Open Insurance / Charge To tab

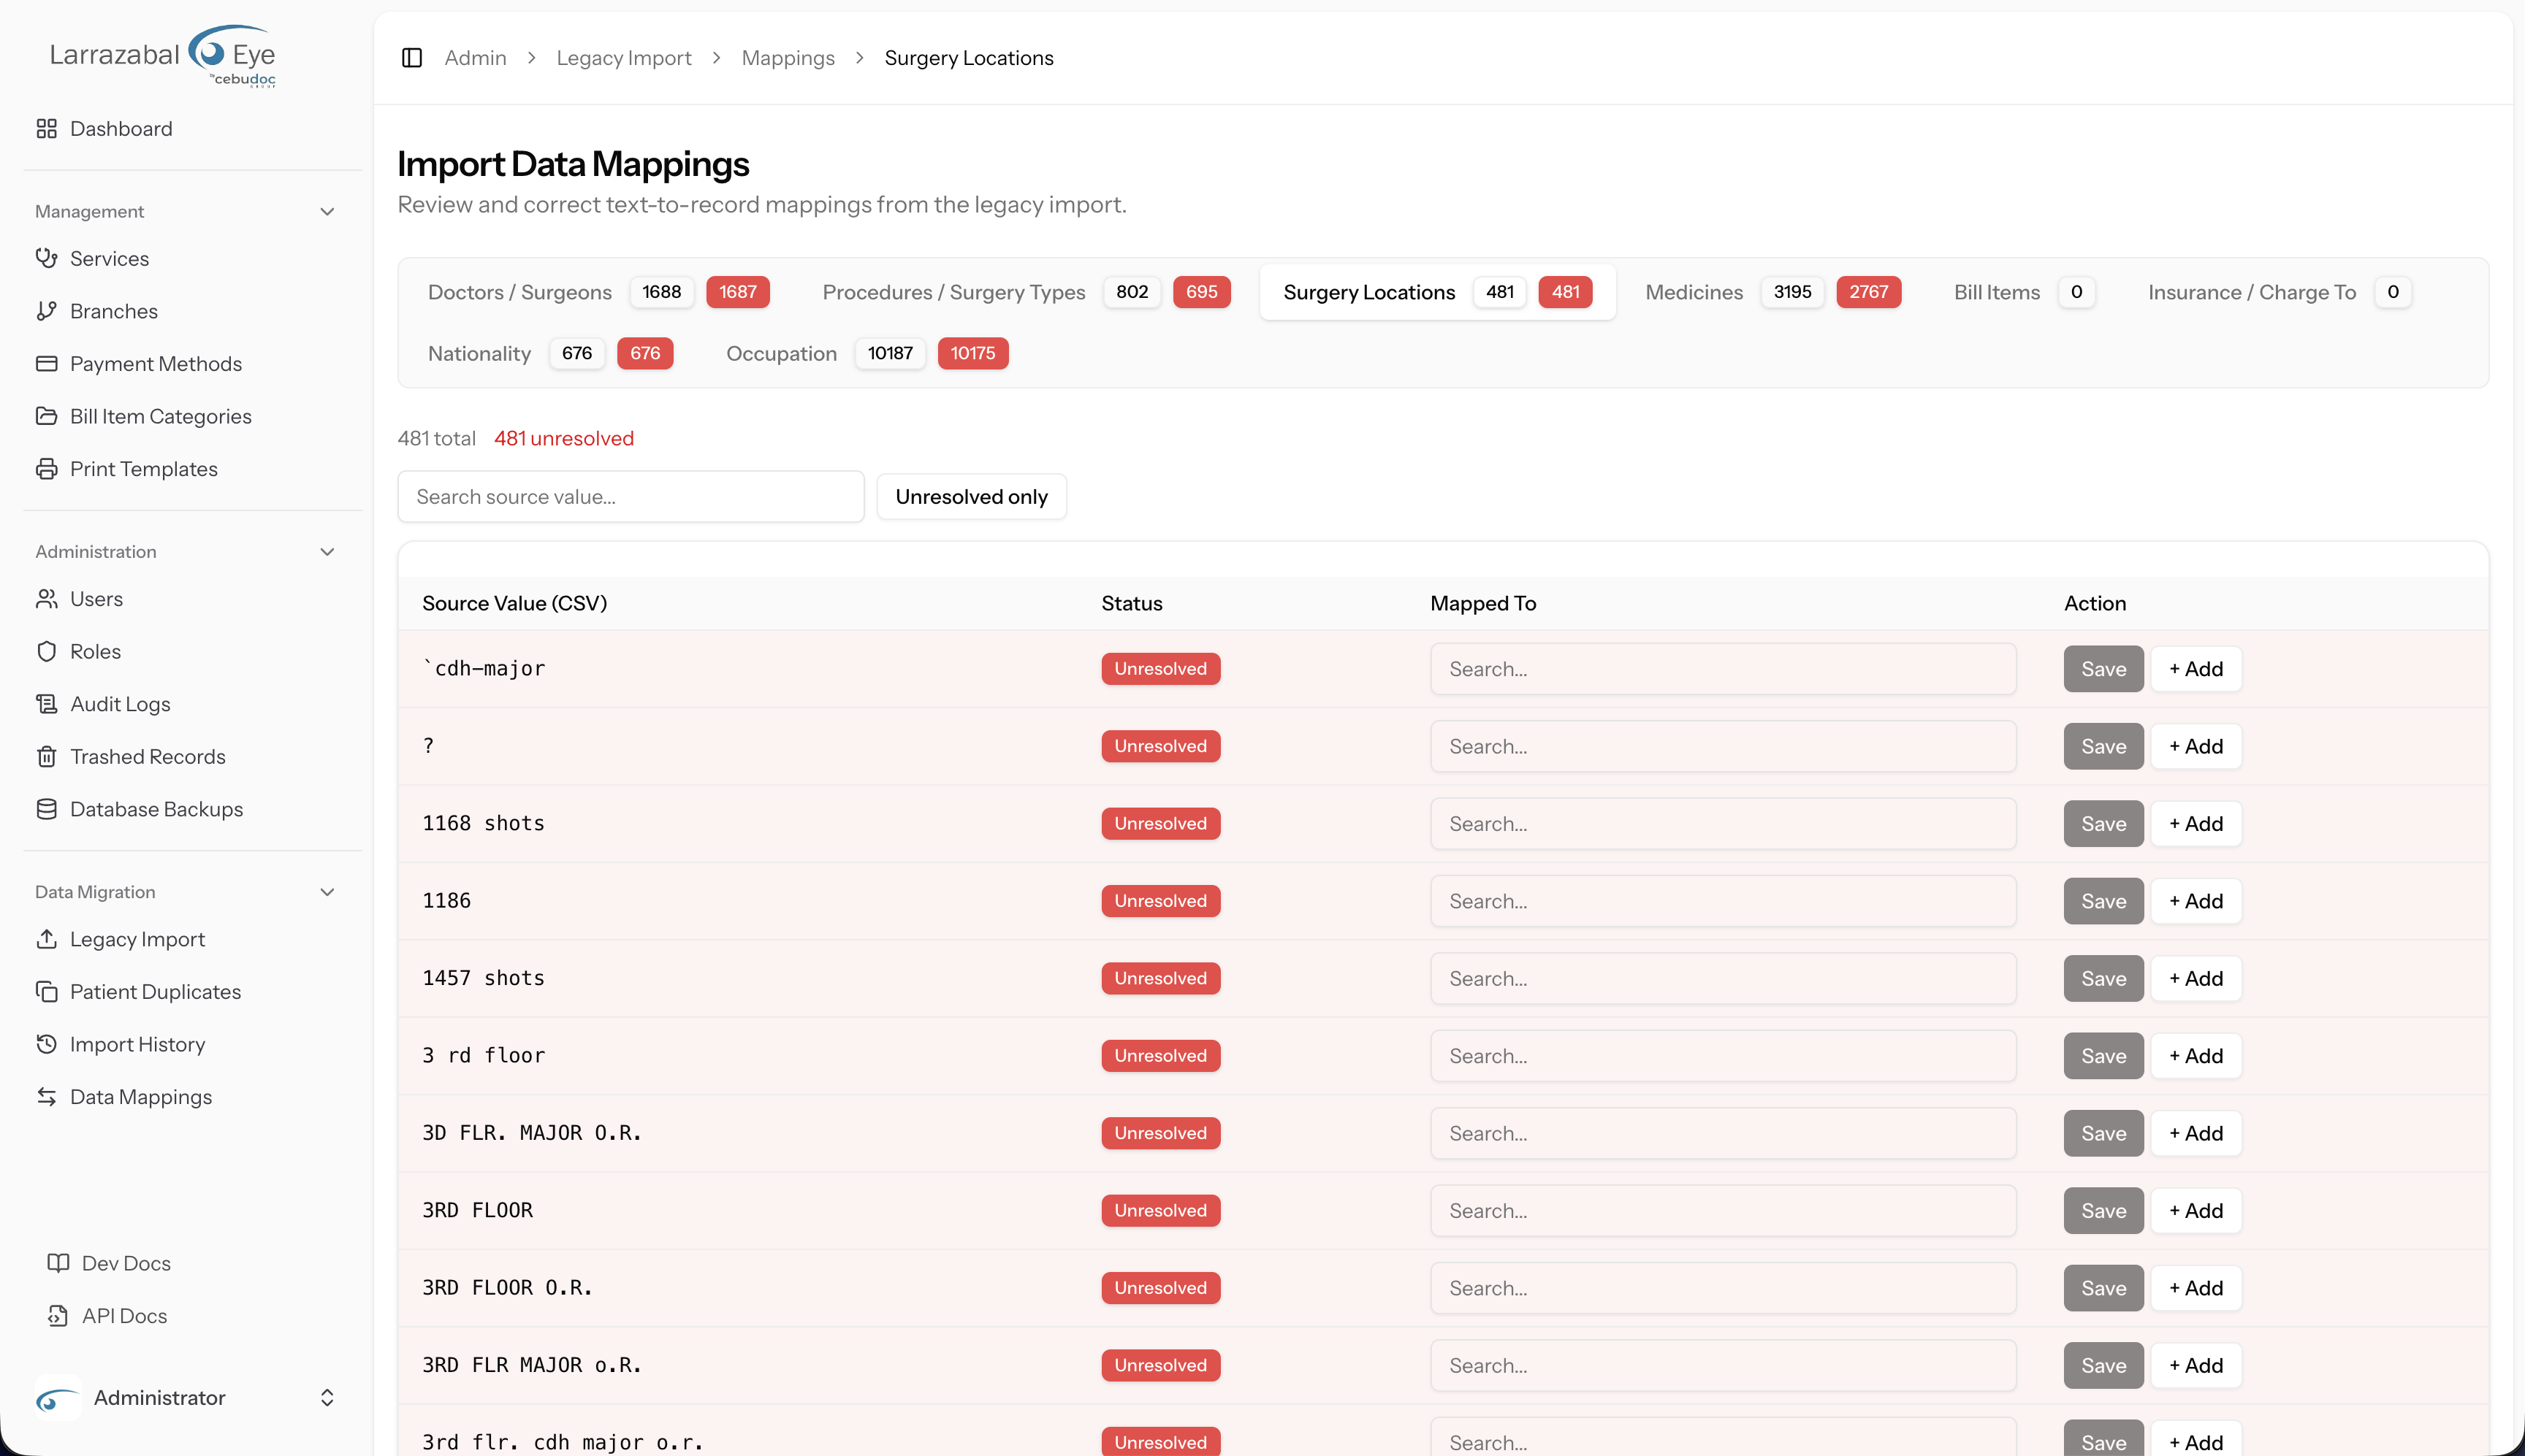[2279, 292]
